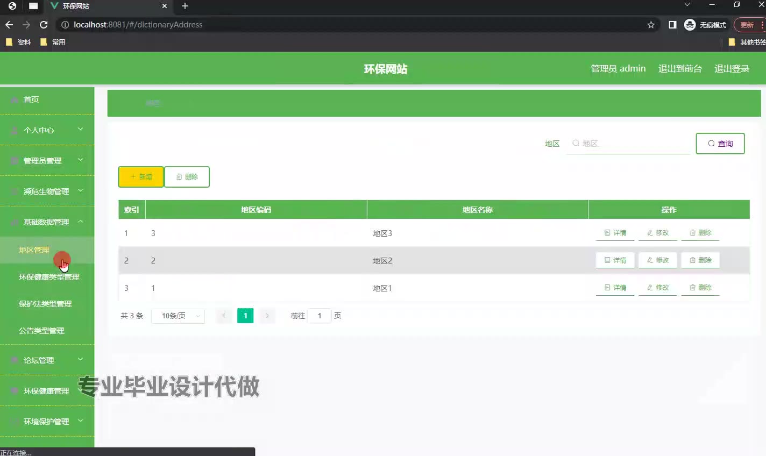Collapse the 基础数据管理 sidebar menu
Screen dimensions: 766x456
(47, 222)
